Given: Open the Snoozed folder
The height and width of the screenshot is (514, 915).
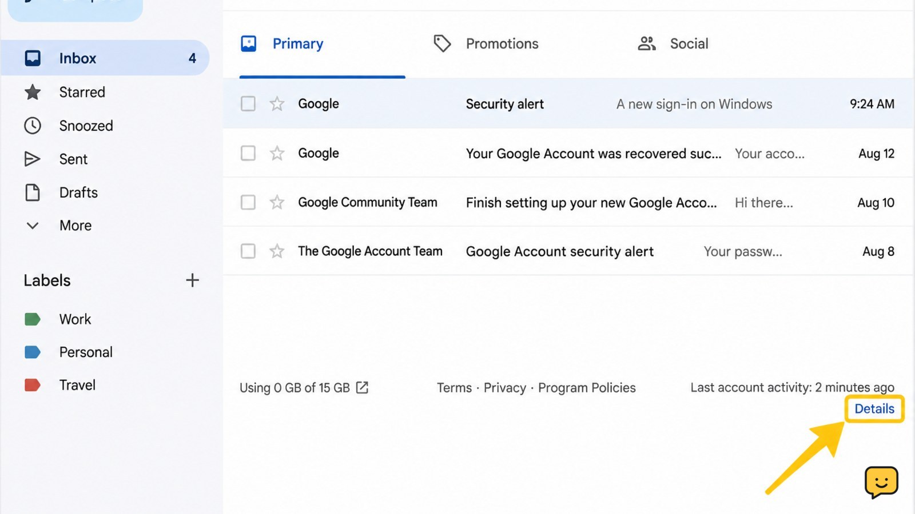Looking at the screenshot, I should tap(86, 126).
